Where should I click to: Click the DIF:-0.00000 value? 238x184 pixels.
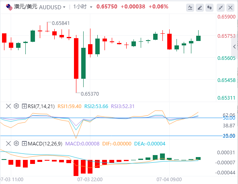coord(117,144)
